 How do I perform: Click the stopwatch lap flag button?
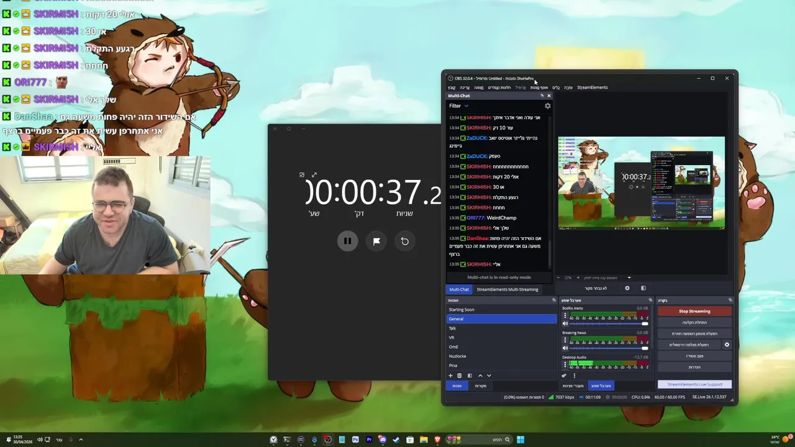point(376,241)
